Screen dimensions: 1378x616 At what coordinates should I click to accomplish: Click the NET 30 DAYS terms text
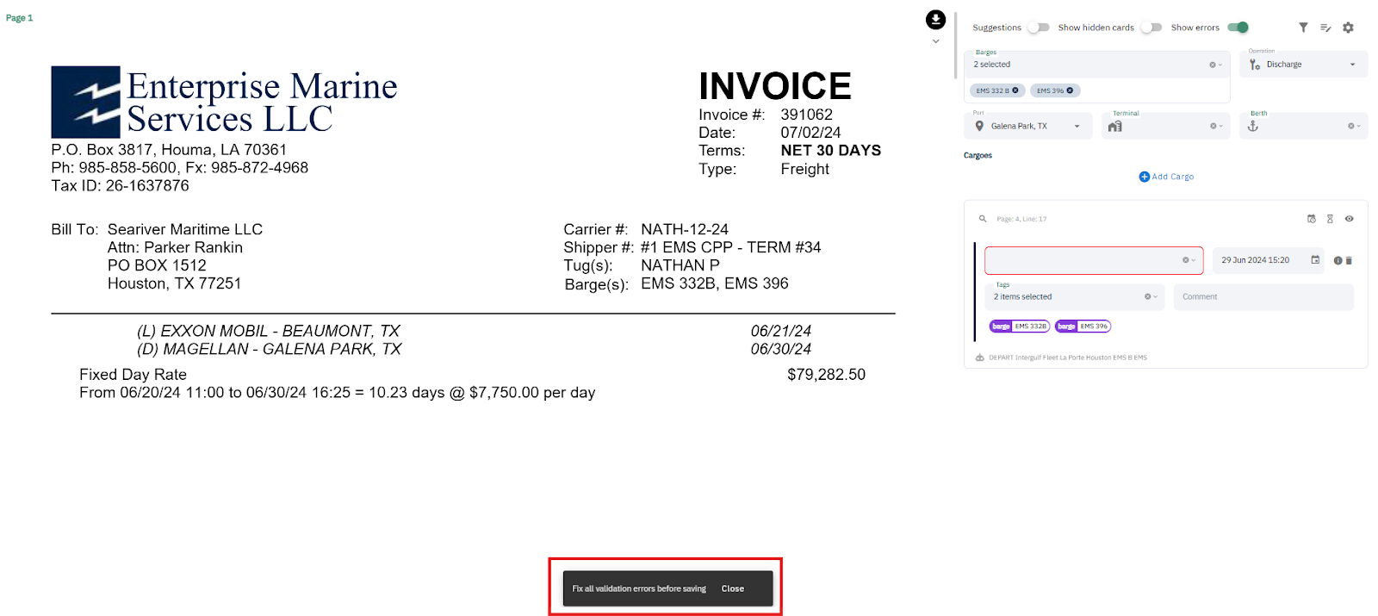pyautogui.click(x=831, y=151)
